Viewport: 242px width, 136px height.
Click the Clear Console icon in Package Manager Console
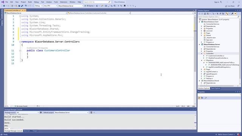tap(91, 113)
